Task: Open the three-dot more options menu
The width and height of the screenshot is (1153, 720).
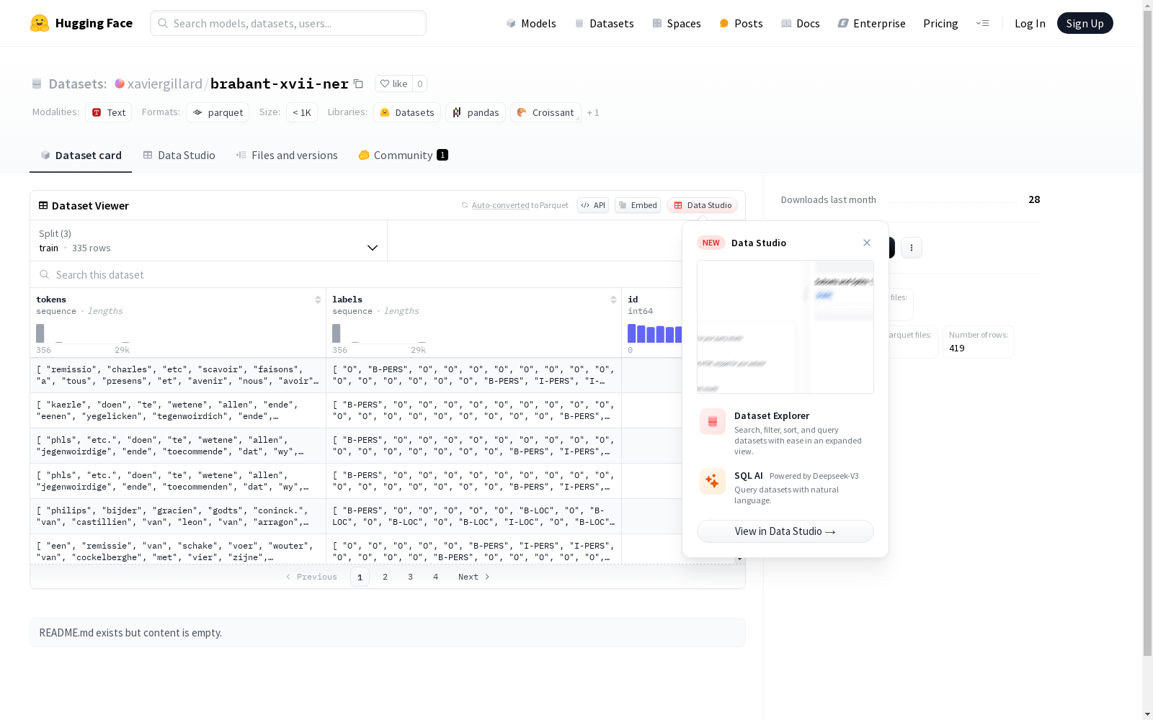Action: pyautogui.click(x=912, y=248)
